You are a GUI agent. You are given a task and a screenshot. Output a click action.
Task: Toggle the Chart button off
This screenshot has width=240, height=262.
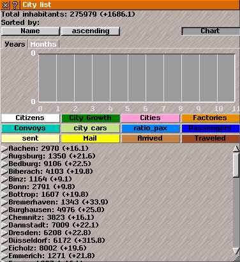click(211, 31)
